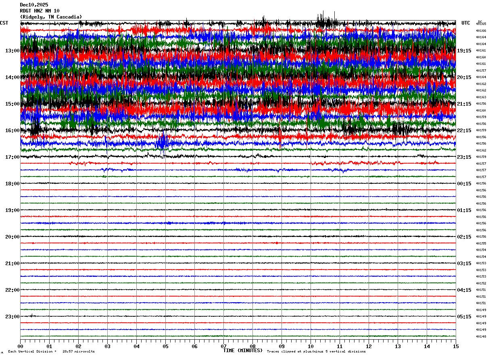Select the 21:00 CST row label
488x357 pixels.
click(x=12, y=264)
